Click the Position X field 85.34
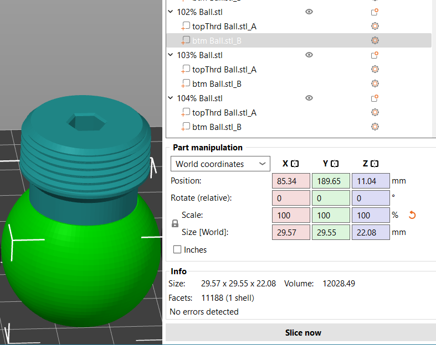The image size is (436, 345). pyautogui.click(x=291, y=181)
